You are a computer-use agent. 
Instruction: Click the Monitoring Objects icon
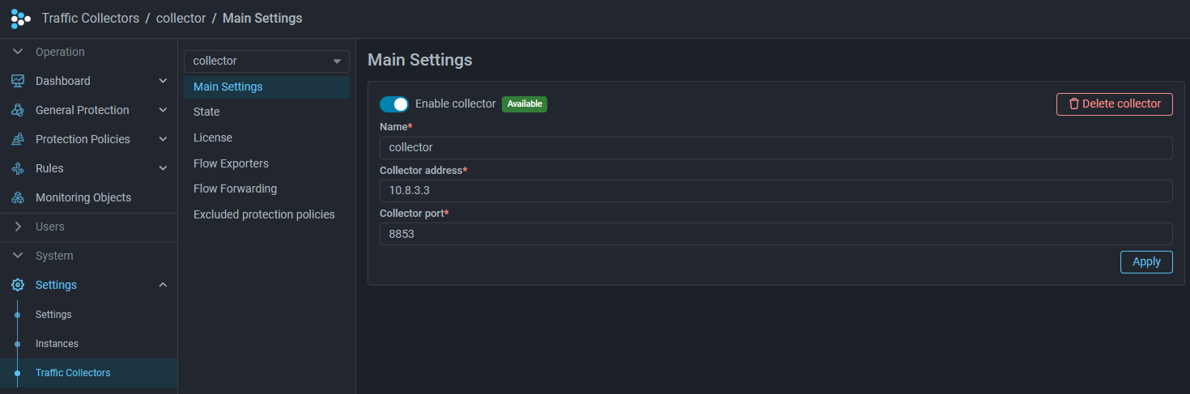(18, 197)
